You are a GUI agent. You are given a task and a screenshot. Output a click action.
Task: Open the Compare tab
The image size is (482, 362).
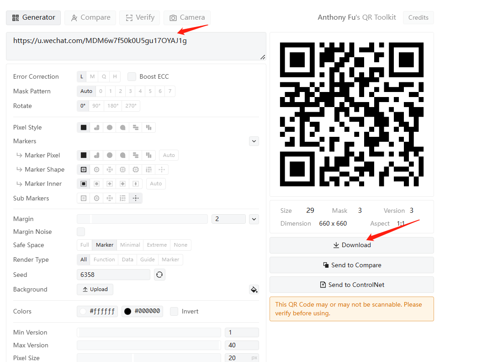[x=90, y=17]
